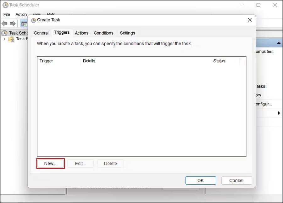Viewport: 283px width, 203px height.
Task: Click the Task Scheduler title bar icon
Action: [5, 5]
